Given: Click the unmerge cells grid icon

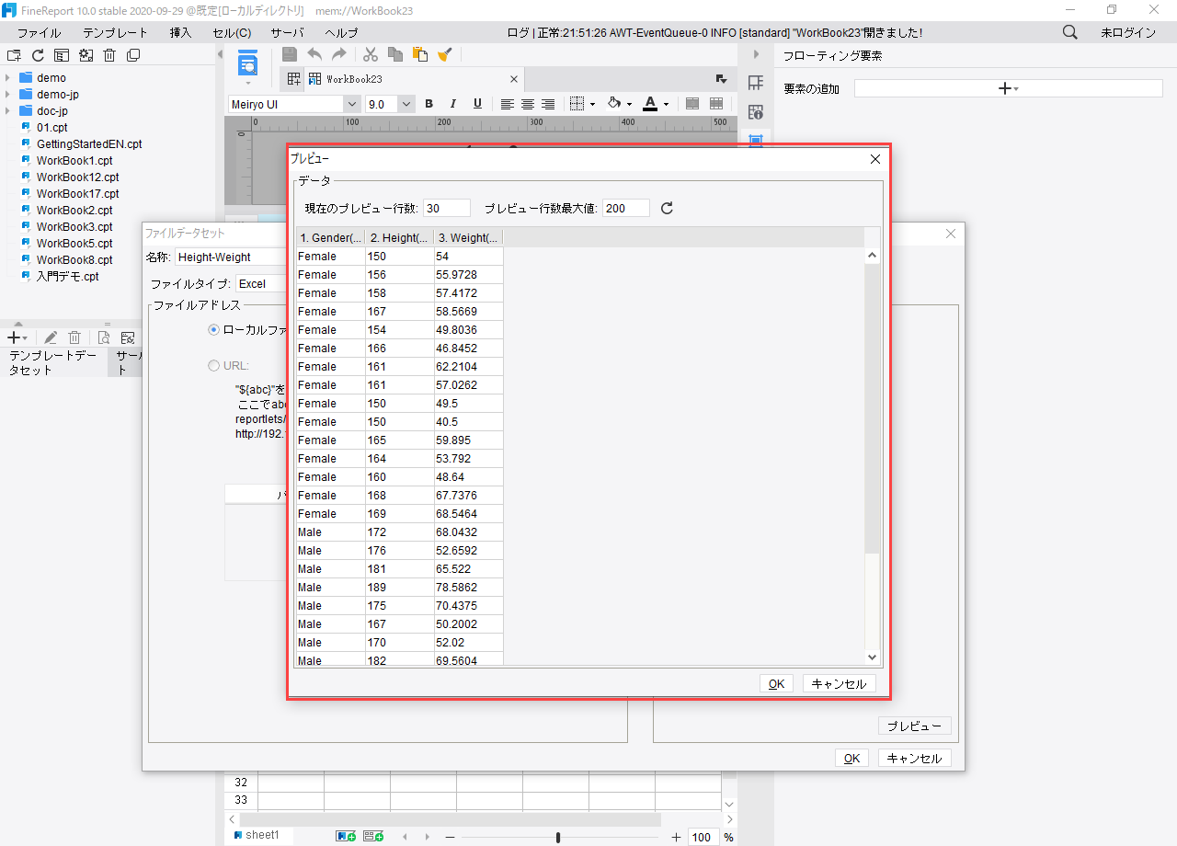Looking at the screenshot, I should (716, 104).
